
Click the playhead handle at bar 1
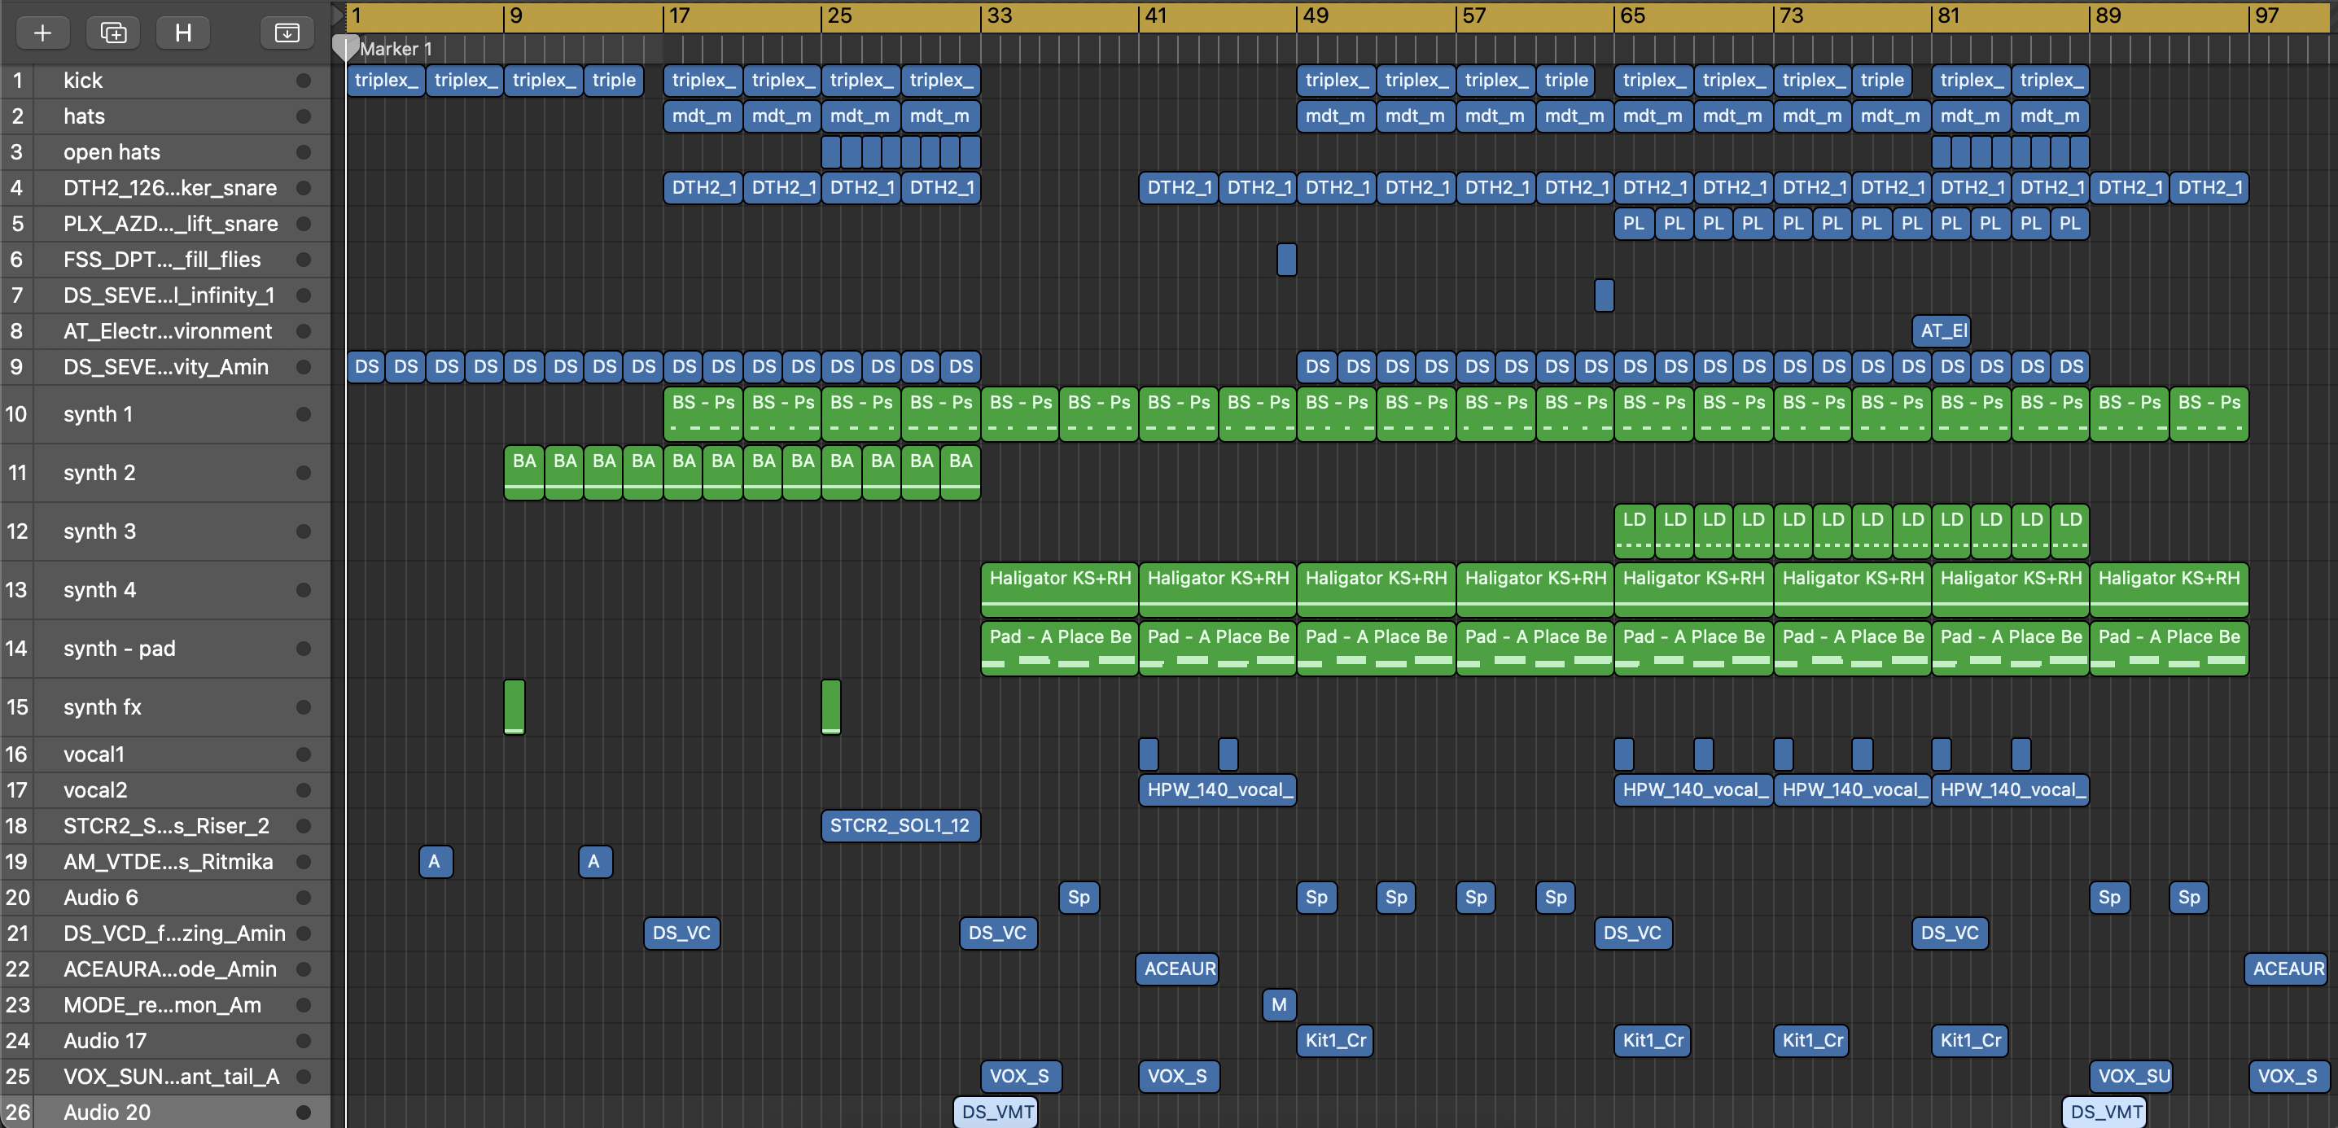point(344,46)
